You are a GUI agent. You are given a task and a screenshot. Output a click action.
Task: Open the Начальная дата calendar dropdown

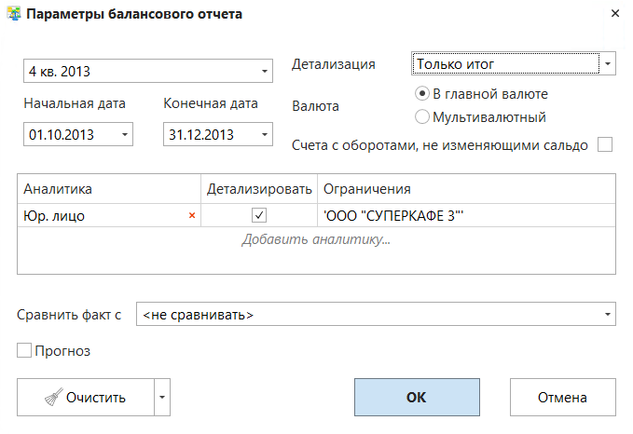pos(125,135)
